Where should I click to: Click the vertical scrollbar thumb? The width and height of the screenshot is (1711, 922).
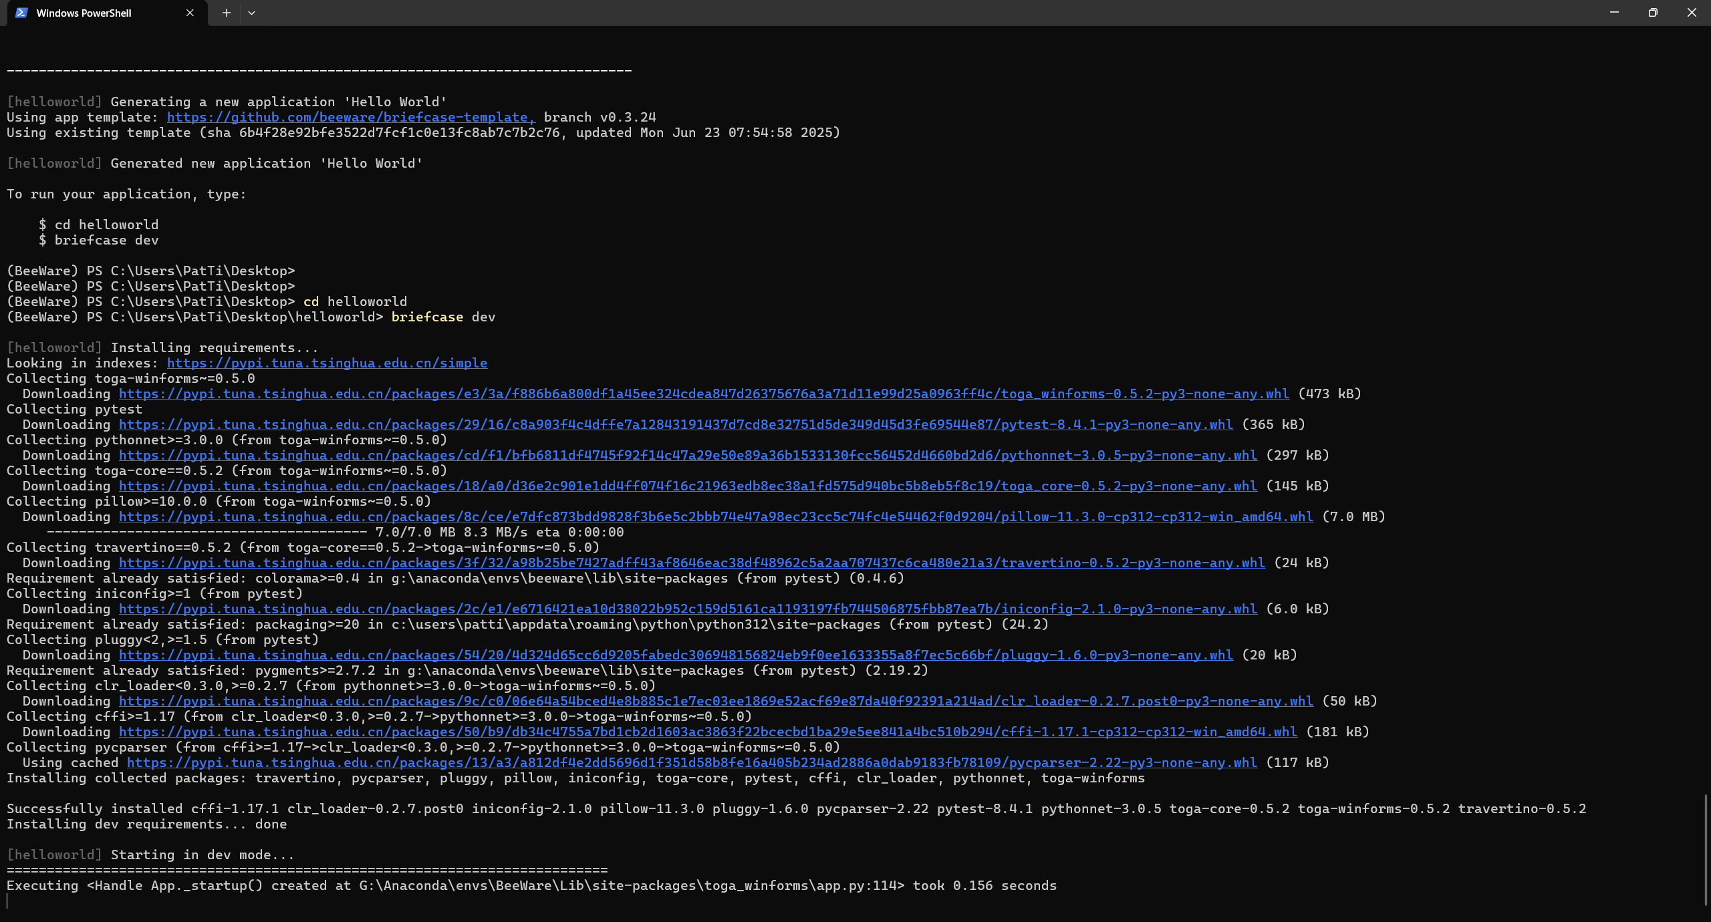pyautogui.click(x=1706, y=850)
